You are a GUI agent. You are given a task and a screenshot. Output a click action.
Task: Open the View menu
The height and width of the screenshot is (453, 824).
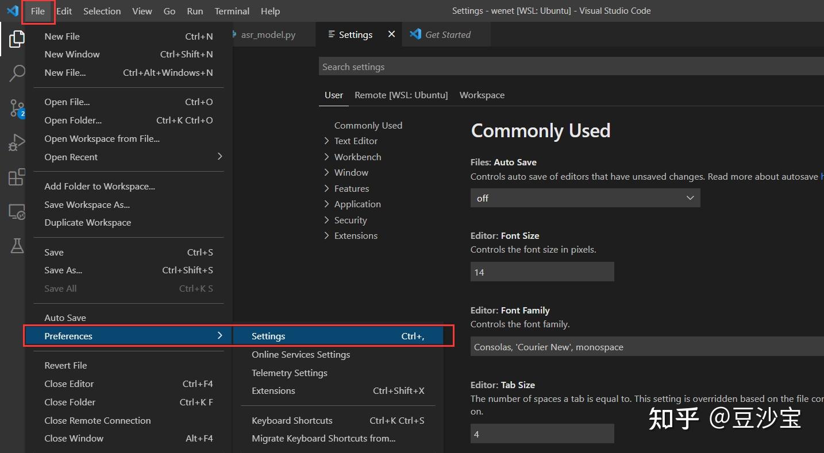[x=142, y=11]
